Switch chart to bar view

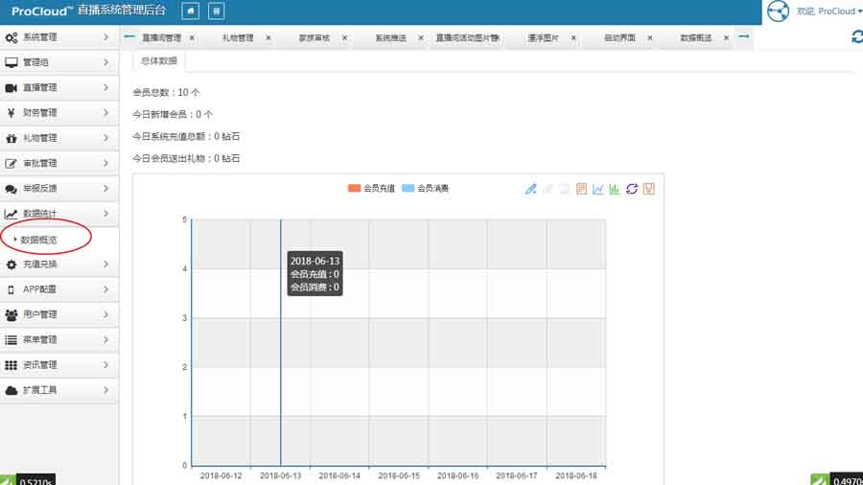(615, 189)
